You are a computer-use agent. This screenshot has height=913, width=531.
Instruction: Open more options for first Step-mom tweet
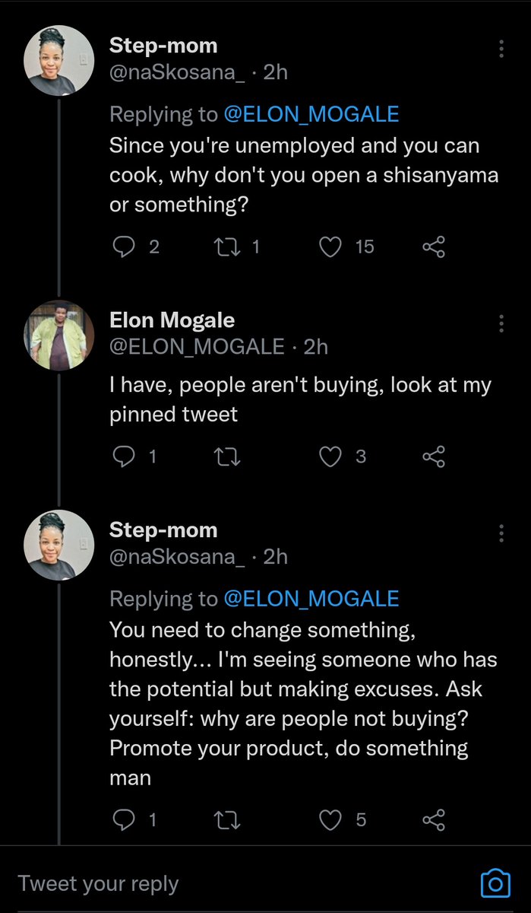[x=501, y=49]
